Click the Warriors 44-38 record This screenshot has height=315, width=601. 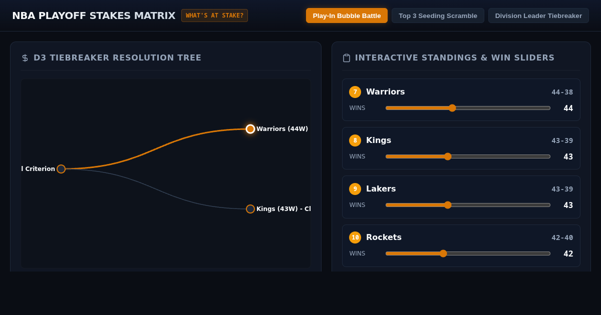(x=562, y=92)
